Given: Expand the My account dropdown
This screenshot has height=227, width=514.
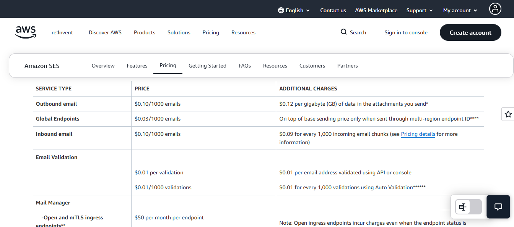Looking at the screenshot, I should click(x=460, y=10).
